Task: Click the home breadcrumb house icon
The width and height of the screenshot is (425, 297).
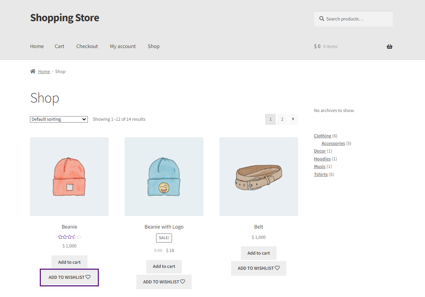Action: coord(33,71)
